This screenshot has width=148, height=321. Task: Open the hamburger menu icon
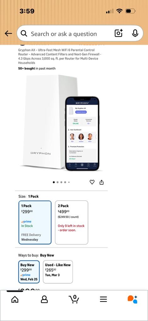point(103,299)
